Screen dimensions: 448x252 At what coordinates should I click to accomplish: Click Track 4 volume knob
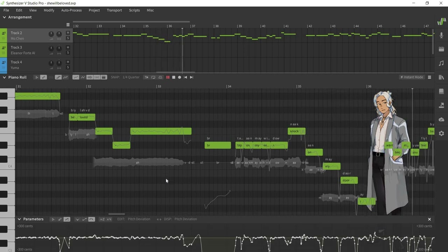[51, 63]
